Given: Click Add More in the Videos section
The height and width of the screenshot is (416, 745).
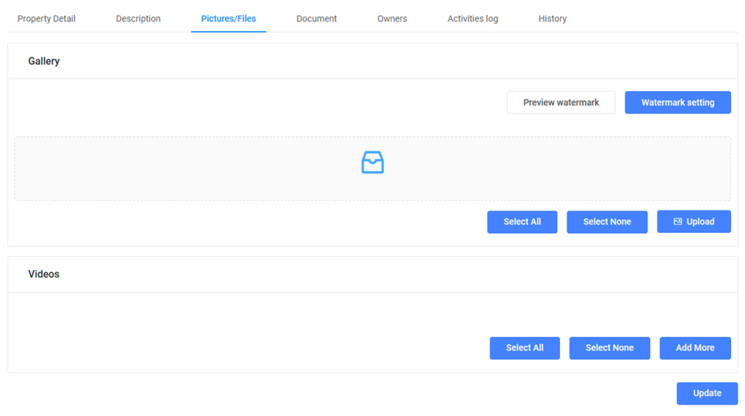Looking at the screenshot, I should click(x=694, y=348).
